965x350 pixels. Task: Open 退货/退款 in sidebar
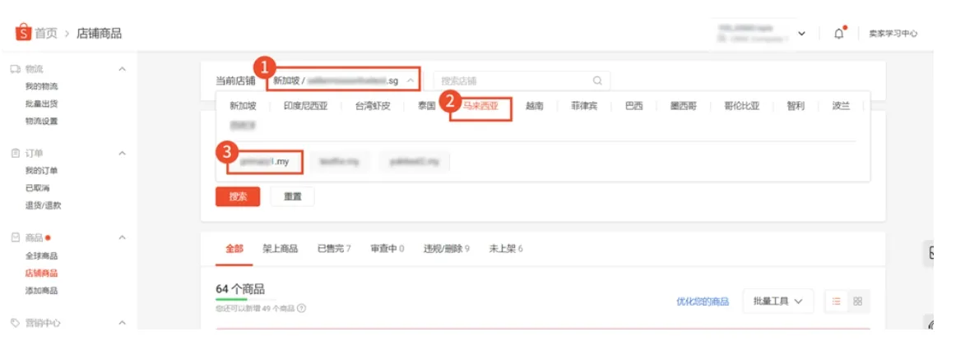pos(44,205)
